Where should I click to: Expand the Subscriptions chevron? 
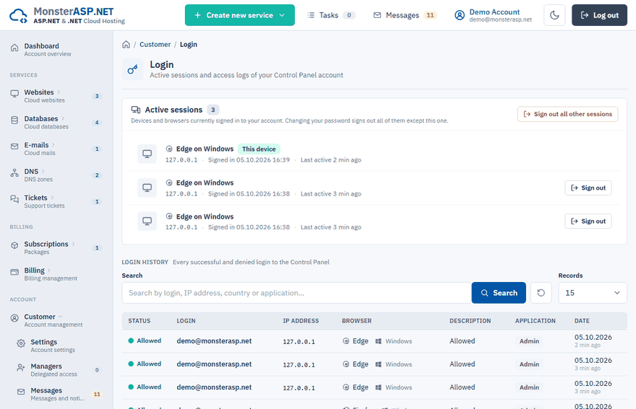point(74,243)
